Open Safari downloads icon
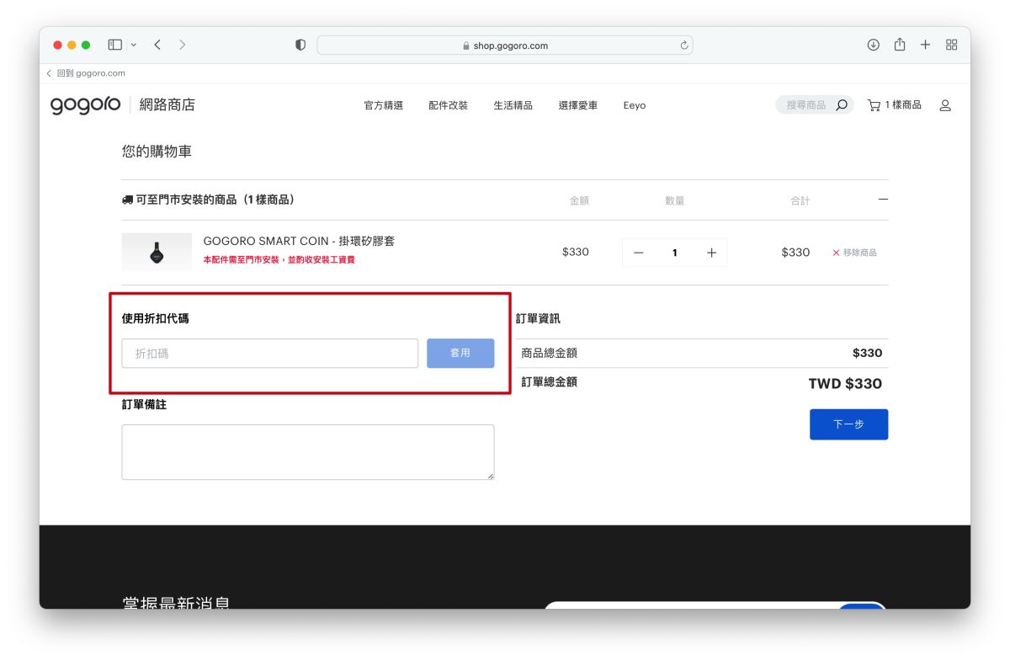1010x661 pixels. [x=873, y=45]
